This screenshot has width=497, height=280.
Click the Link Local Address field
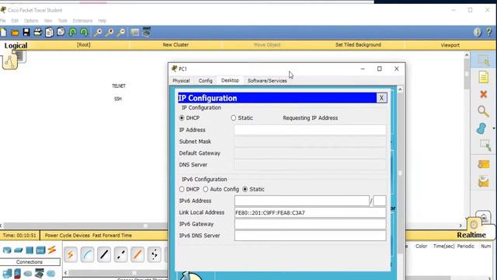point(310,212)
